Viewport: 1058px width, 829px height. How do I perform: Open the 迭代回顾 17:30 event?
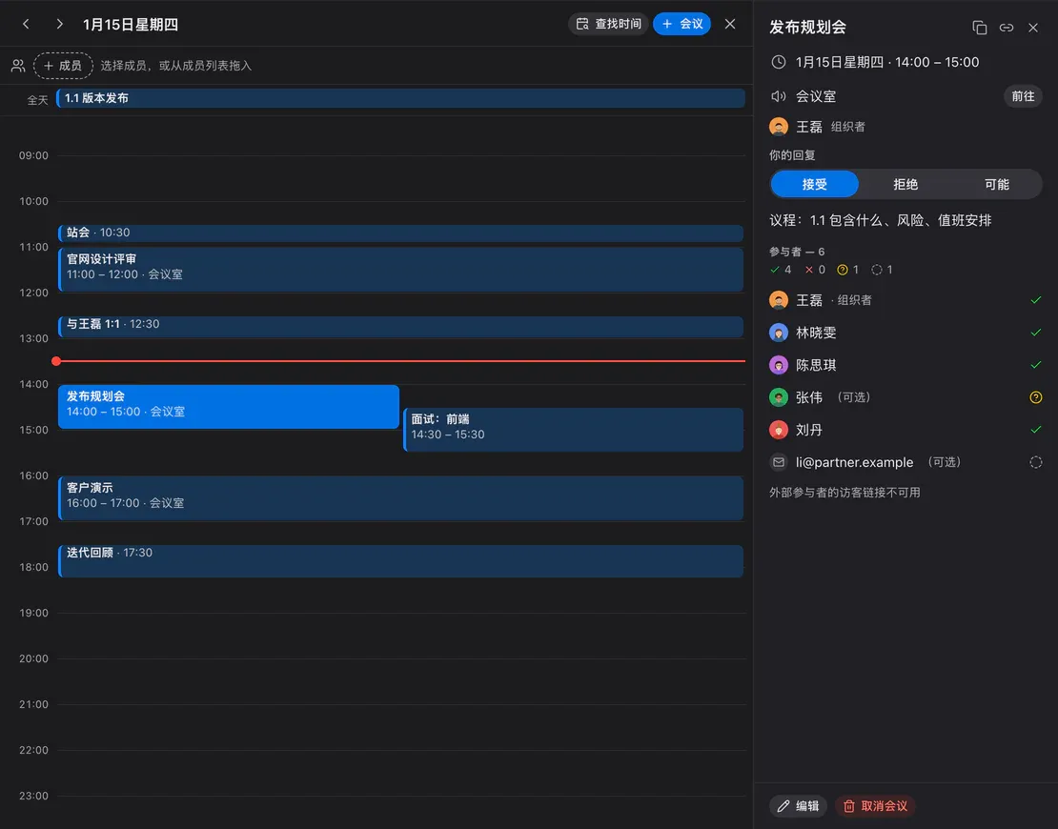(x=400, y=561)
